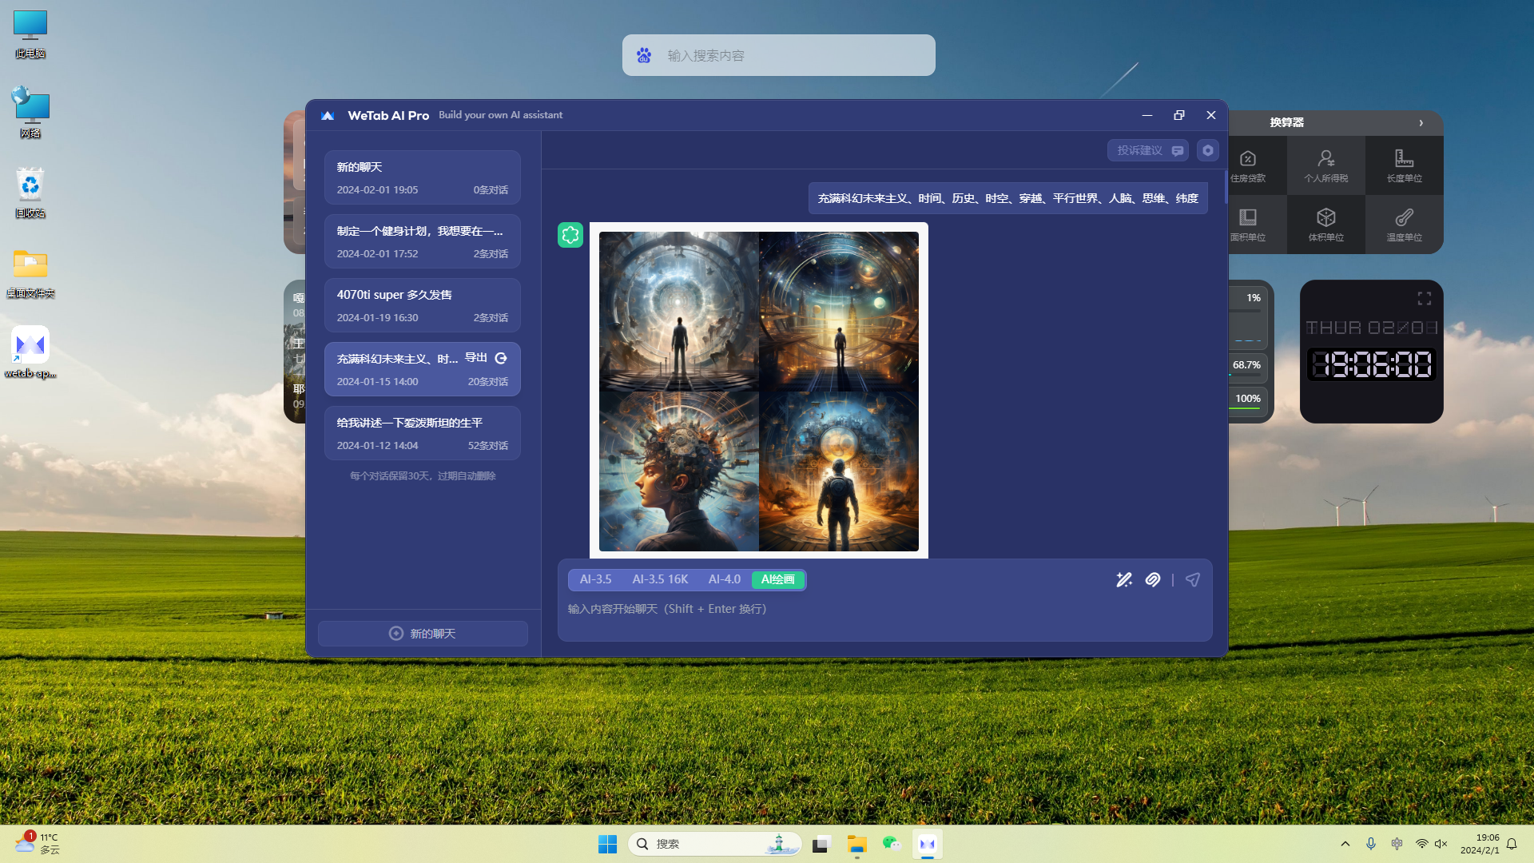Click the magic wand prompt optimize icon
This screenshot has height=863, width=1534.
[1123, 580]
